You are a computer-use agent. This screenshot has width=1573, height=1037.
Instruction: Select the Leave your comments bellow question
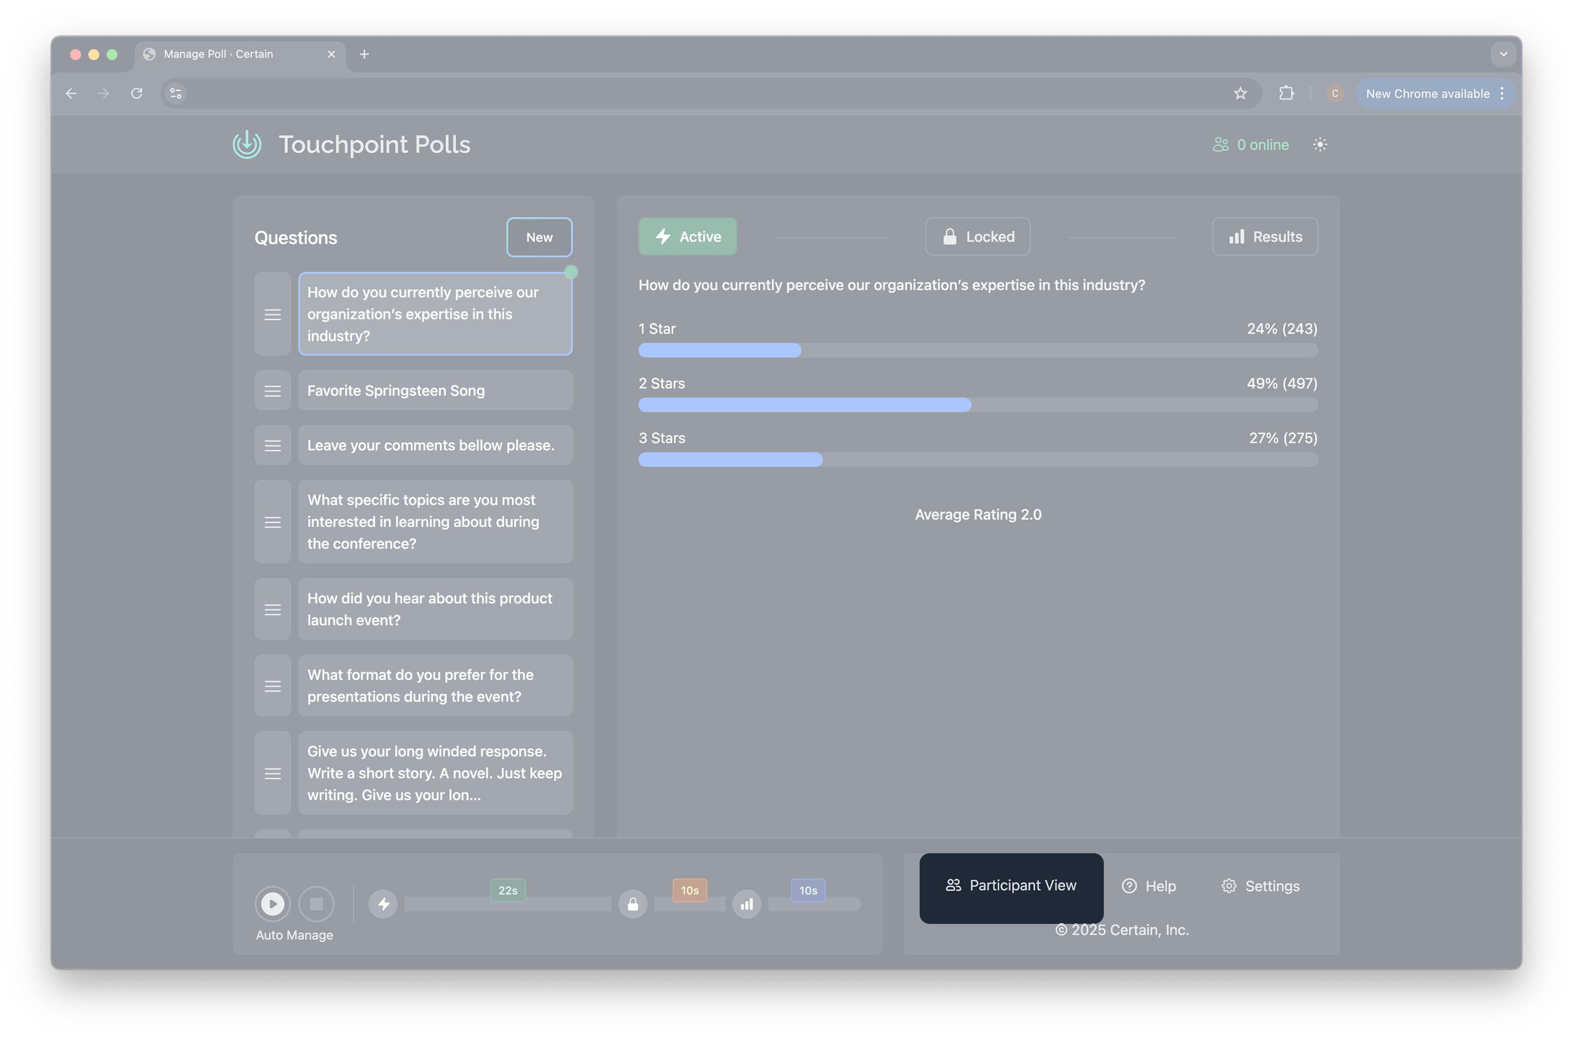pos(435,446)
